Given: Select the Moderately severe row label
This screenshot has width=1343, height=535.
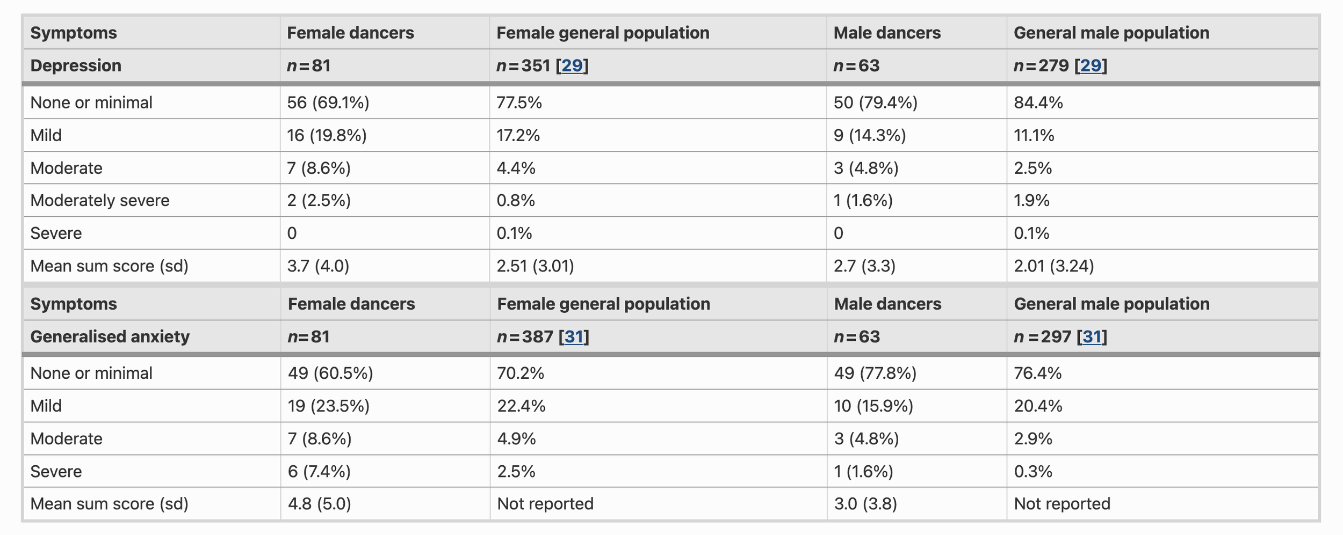Looking at the screenshot, I should point(100,200).
